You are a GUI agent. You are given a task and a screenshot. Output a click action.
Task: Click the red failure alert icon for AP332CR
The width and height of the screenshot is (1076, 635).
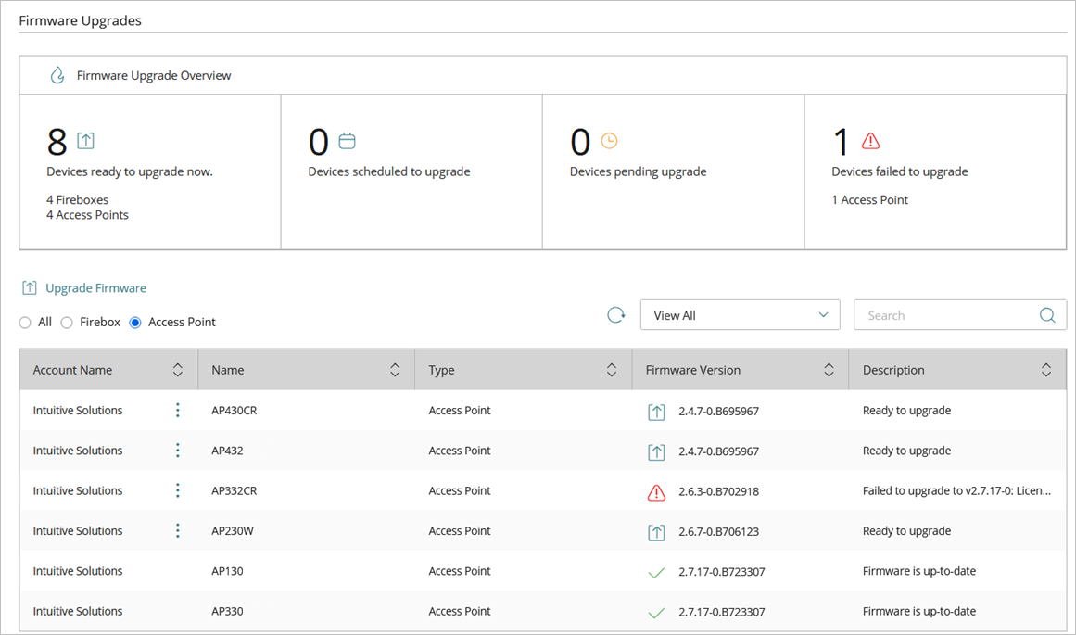click(657, 490)
